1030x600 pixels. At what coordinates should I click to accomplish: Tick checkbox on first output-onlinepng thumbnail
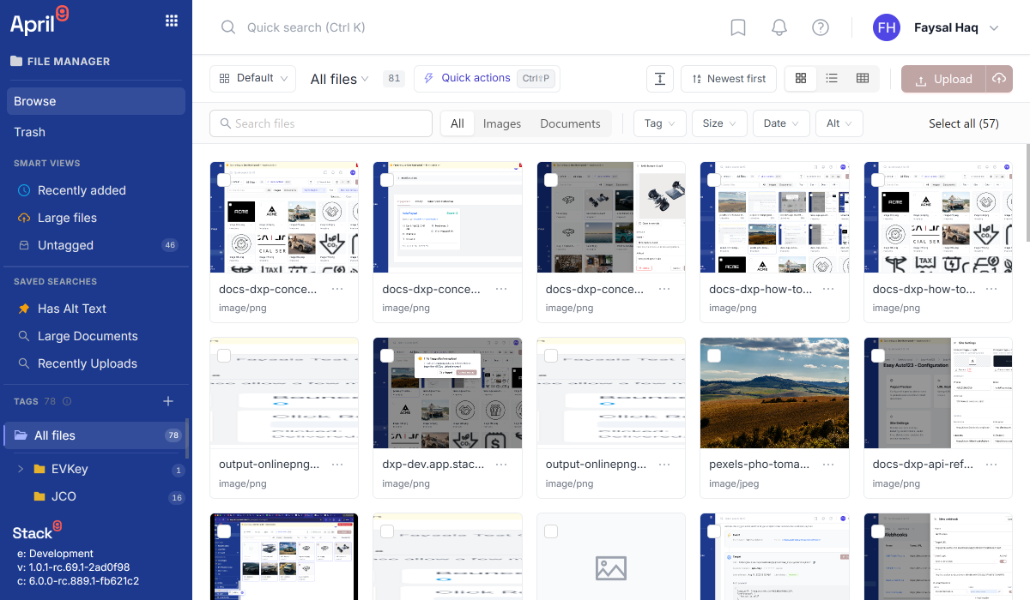click(223, 355)
